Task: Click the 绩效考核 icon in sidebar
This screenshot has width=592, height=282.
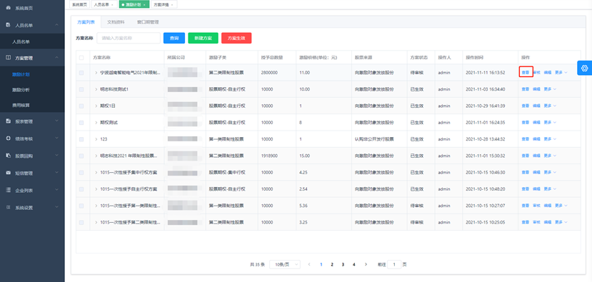Action: tap(9, 139)
